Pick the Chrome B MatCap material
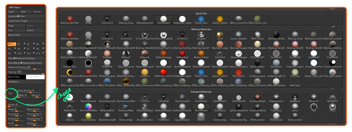Screen dimensions: 352x132 click(126, 36)
